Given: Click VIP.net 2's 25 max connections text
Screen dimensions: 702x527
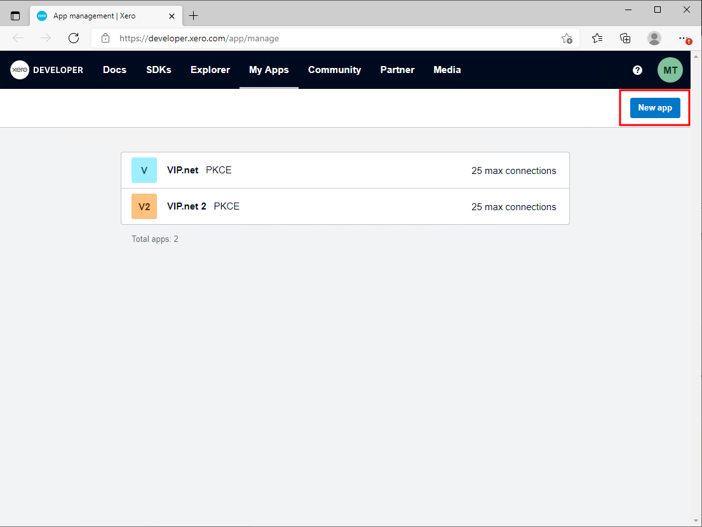Looking at the screenshot, I should (513, 207).
